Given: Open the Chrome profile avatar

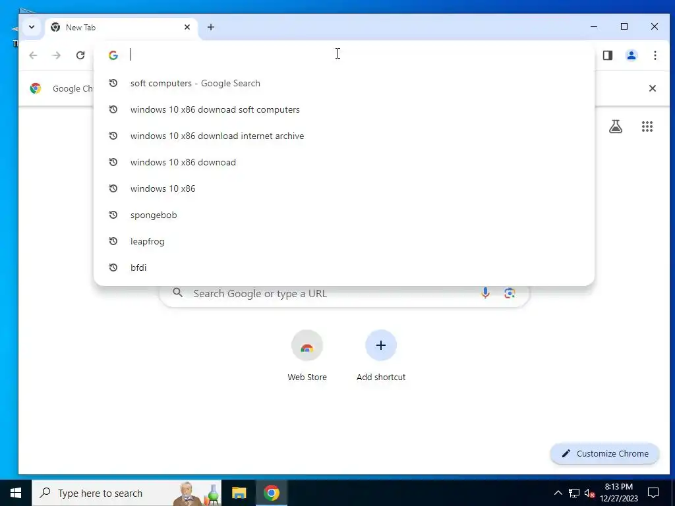Looking at the screenshot, I should [x=631, y=55].
